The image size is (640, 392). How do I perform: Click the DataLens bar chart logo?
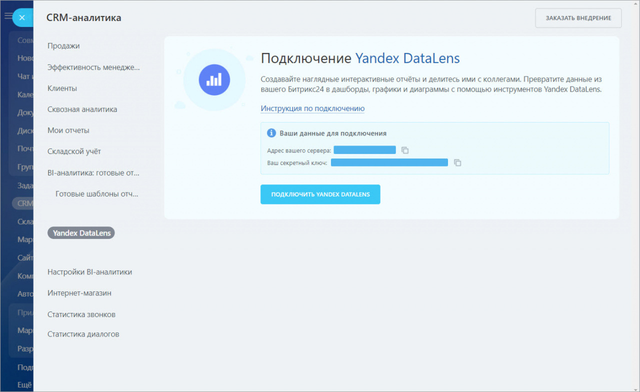coord(214,79)
